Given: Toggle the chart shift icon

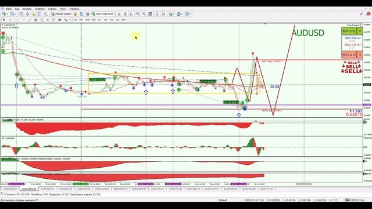Looking at the screenshot, I should point(164,14).
